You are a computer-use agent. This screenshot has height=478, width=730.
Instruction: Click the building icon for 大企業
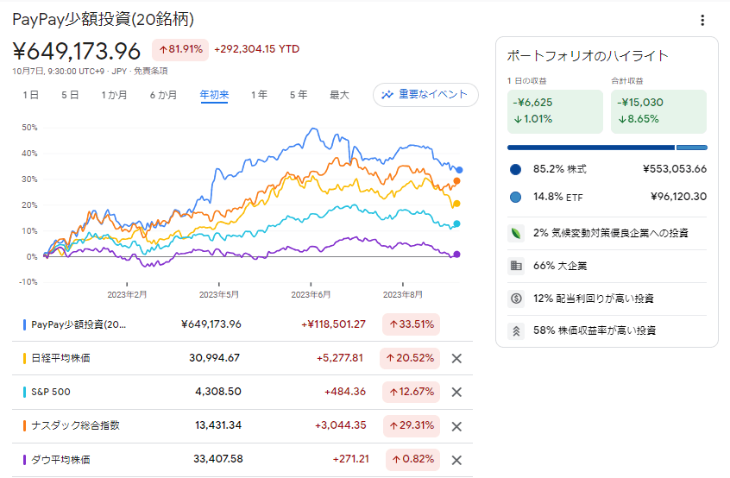coord(516,266)
